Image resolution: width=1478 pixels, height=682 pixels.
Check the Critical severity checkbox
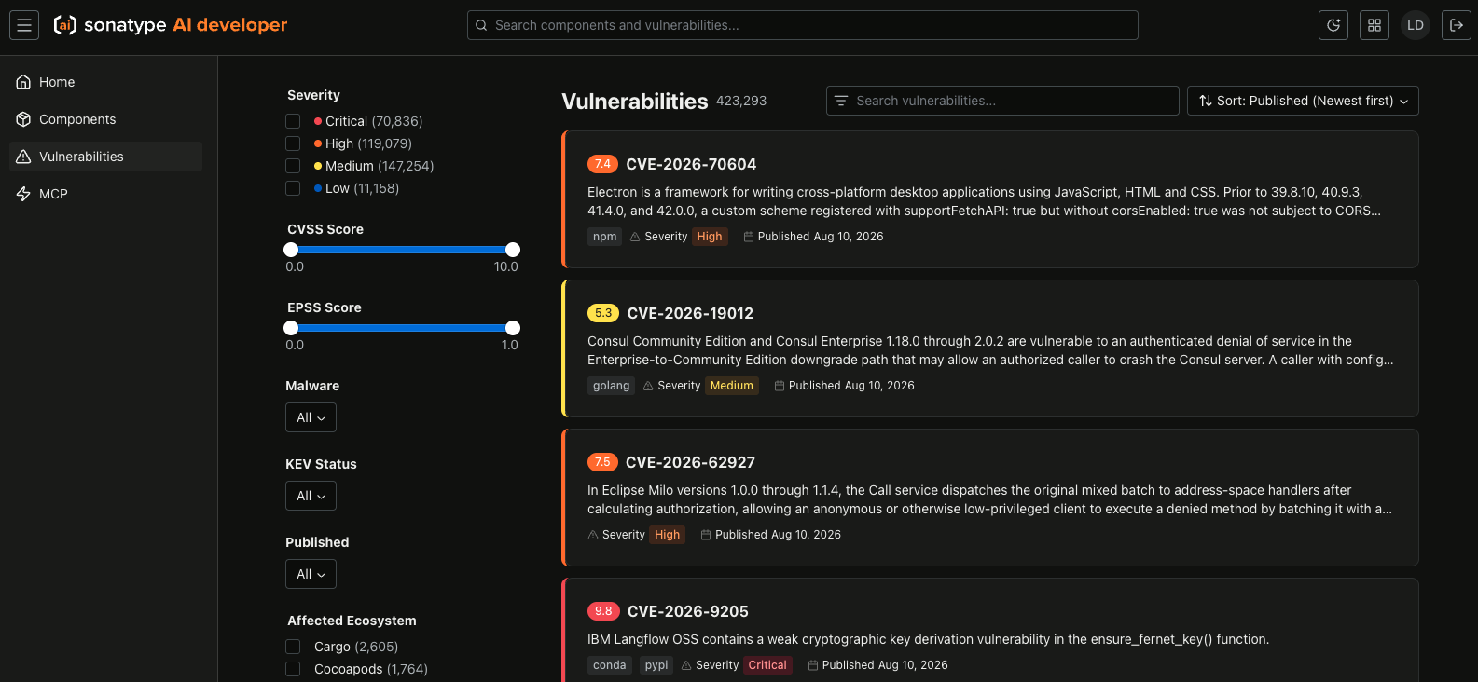point(293,121)
